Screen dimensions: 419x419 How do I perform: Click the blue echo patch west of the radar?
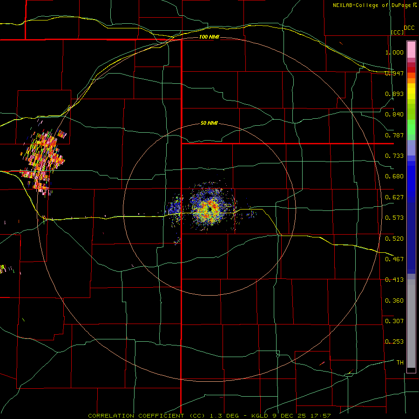tap(176, 209)
